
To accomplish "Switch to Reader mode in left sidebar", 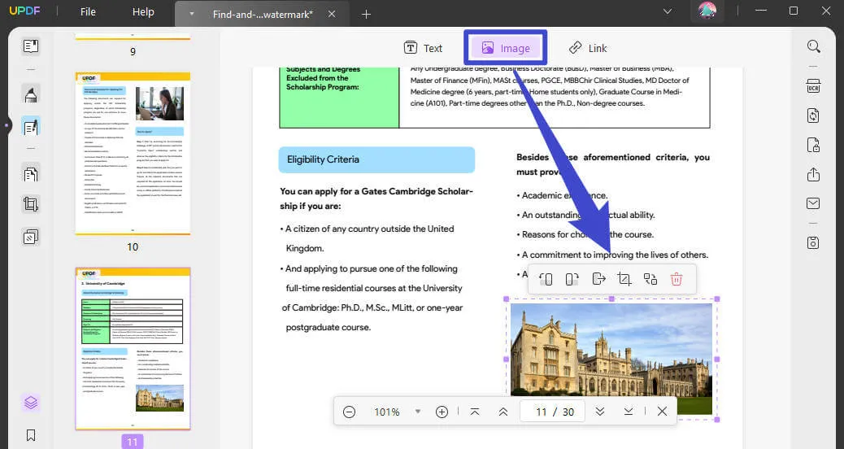I will [x=31, y=46].
